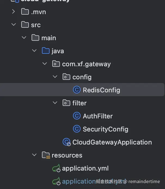The width and height of the screenshot is (165, 189).
Task: Click the AuthFilter class icon
Action: click(x=77, y=116)
